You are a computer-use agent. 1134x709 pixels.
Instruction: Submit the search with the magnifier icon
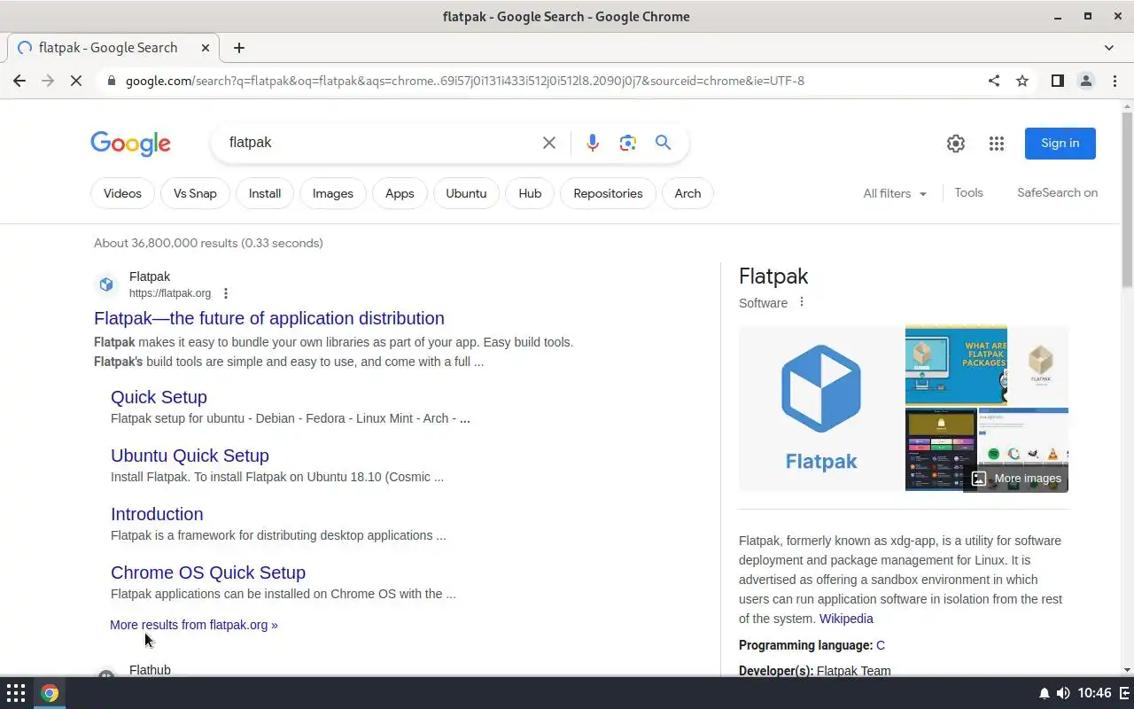coord(664,143)
